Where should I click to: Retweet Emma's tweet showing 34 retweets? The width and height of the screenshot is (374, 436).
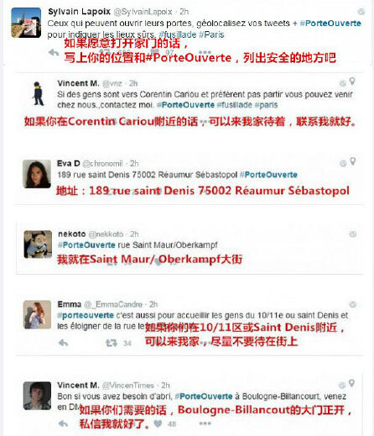point(111,343)
